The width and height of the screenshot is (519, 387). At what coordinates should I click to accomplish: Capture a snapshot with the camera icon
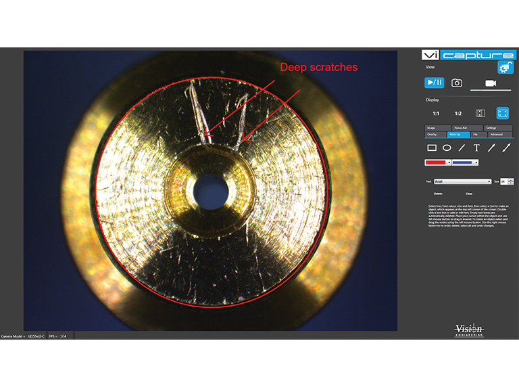[457, 83]
